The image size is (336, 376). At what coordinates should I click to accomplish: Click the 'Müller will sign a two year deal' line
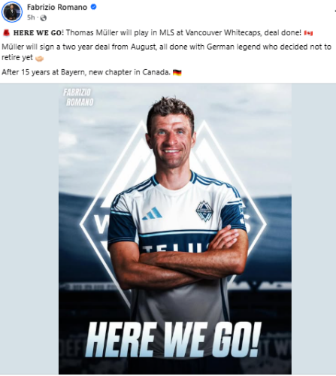tap(167, 52)
